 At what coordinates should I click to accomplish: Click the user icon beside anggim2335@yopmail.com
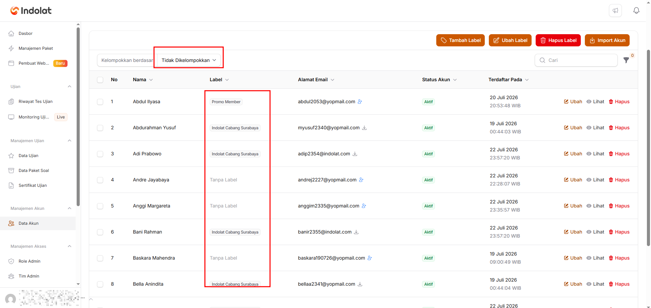tap(364, 206)
